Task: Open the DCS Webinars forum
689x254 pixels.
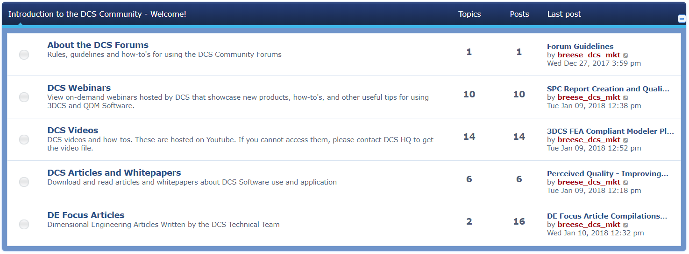Action: [79, 88]
